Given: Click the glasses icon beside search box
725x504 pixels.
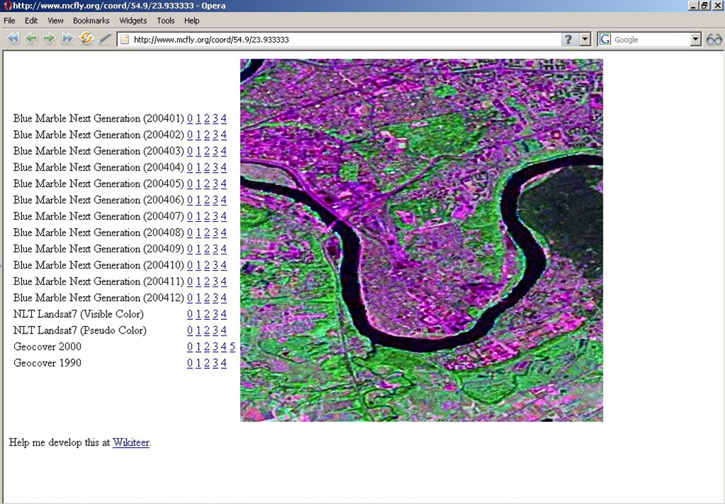Looking at the screenshot, I should point(714,40).
